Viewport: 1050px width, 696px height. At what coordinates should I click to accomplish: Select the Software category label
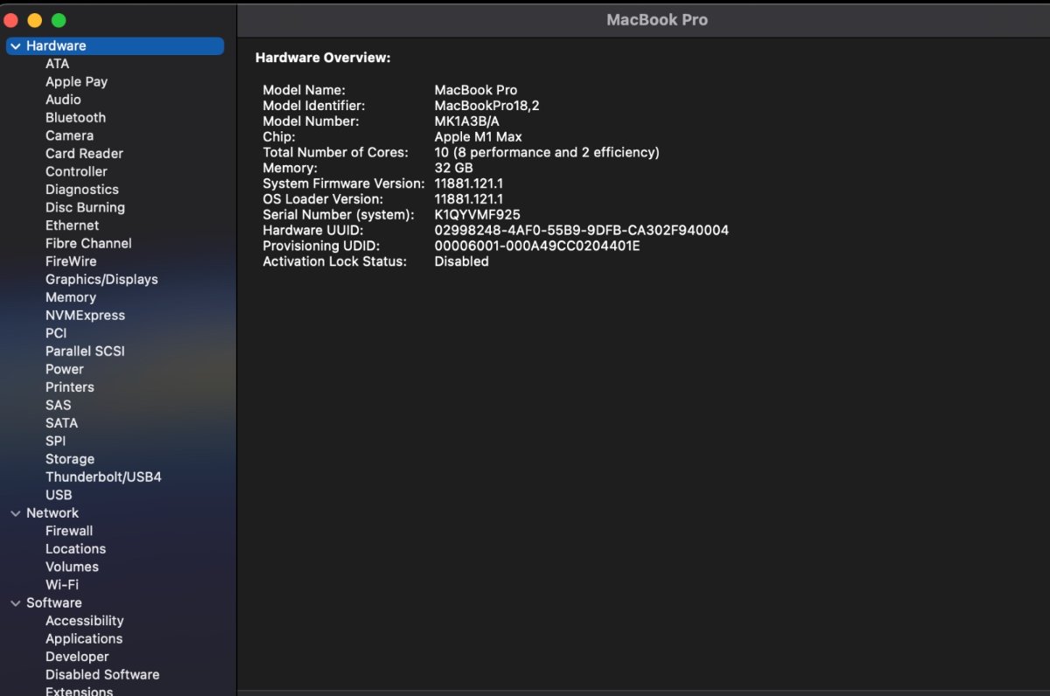click(x=53, y=603)
